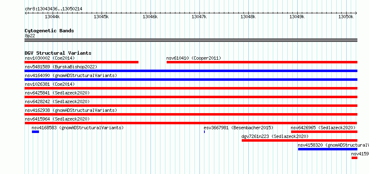Select the small blue nsv4168583 bar
The height and width of the screenshot is (174, 369).
35,132
